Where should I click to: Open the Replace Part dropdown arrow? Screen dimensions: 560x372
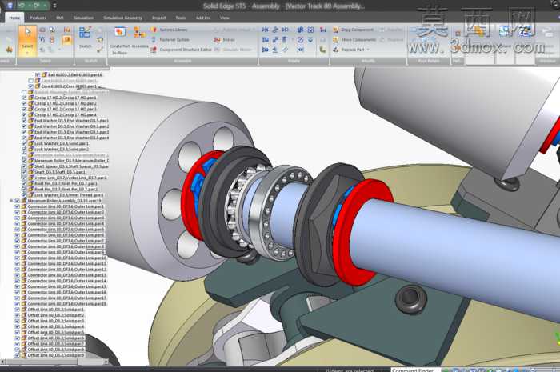pos(368,50)
